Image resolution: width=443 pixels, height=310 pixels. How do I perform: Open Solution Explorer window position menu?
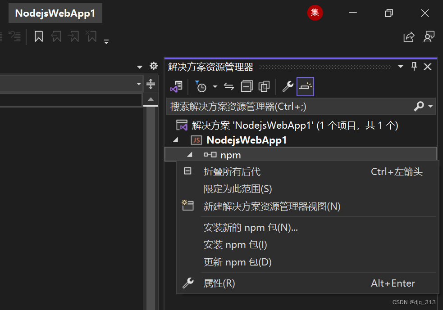tap(401, 67)
